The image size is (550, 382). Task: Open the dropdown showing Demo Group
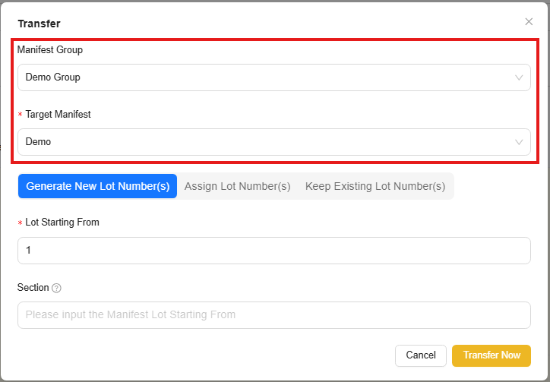[x=266, y=77]
